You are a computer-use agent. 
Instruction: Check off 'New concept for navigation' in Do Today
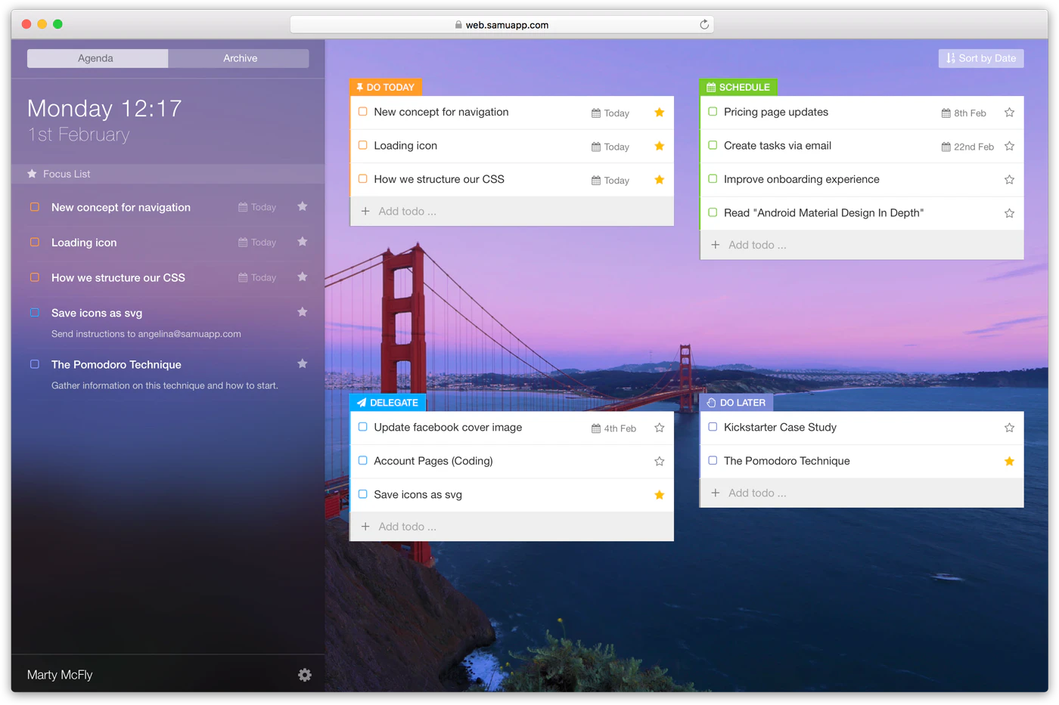[x=363, y=112]
